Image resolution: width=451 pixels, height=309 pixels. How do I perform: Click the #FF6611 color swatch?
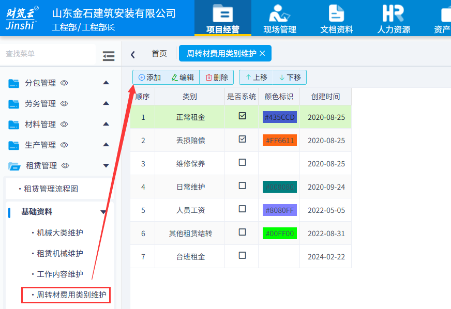tap(280, 141)
